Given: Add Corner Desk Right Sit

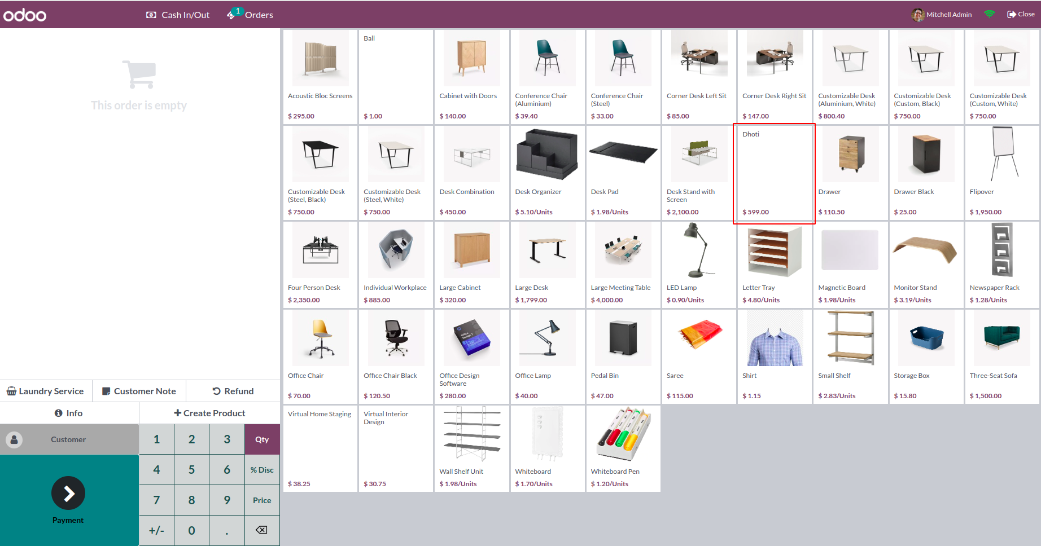Looking at the screenshot, I should point(775,77).
